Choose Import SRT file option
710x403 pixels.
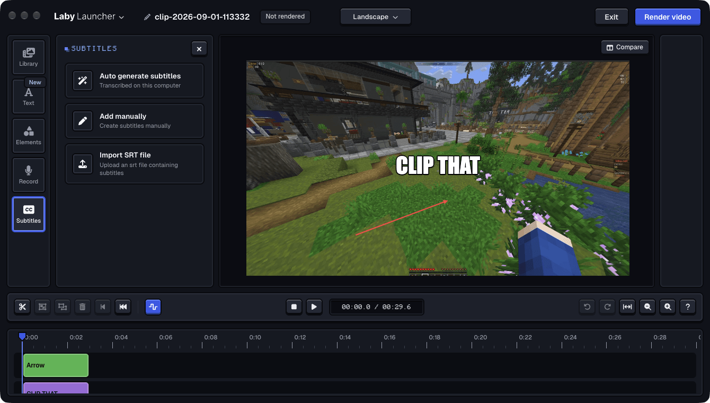pos(135,164)
